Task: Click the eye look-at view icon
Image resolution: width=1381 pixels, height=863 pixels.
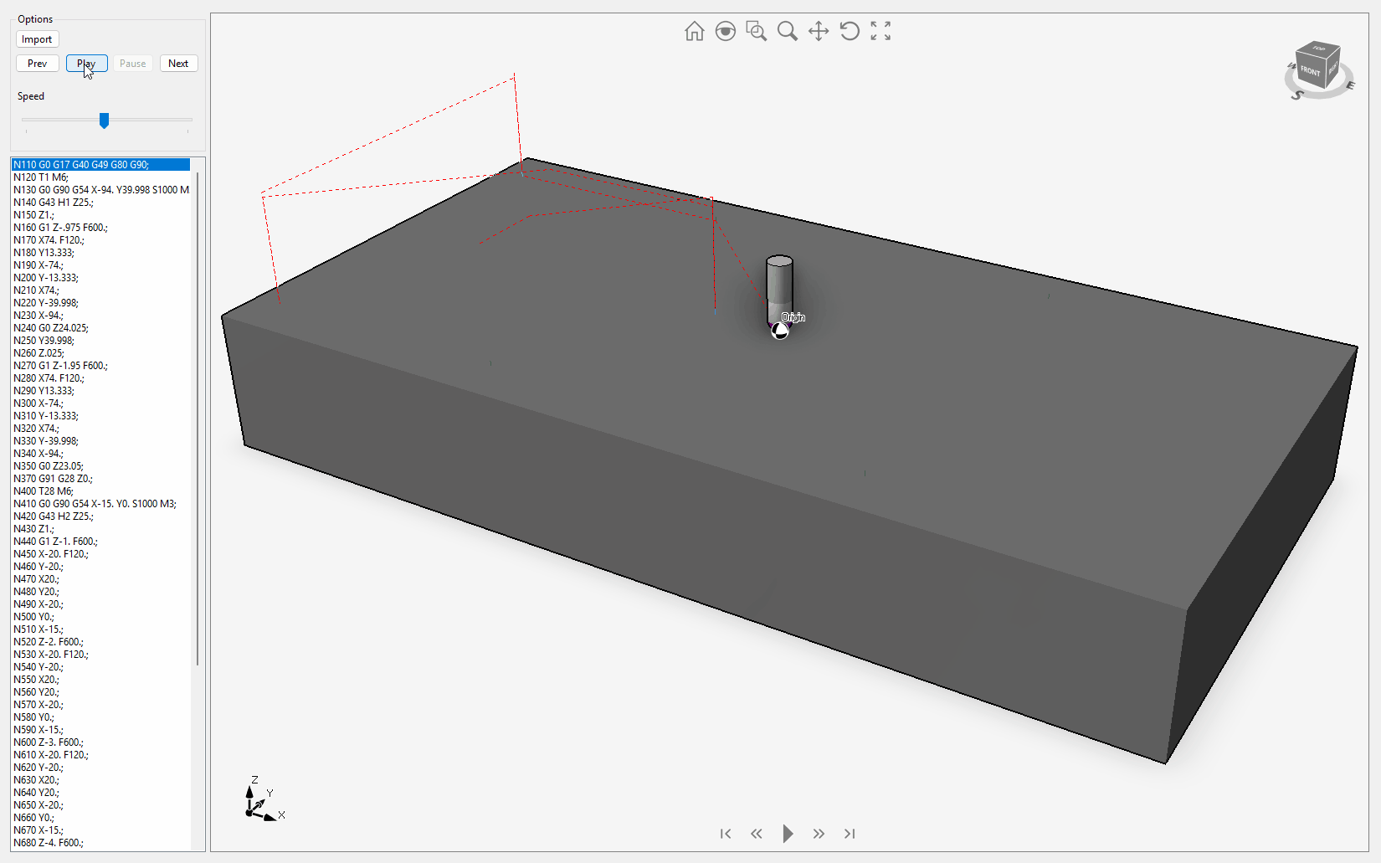Action: [x=725, y=32]
